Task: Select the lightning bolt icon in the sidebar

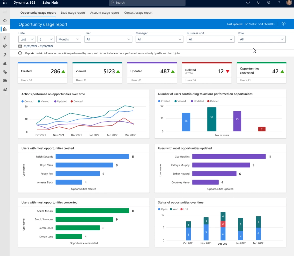Action: [5, 55]
